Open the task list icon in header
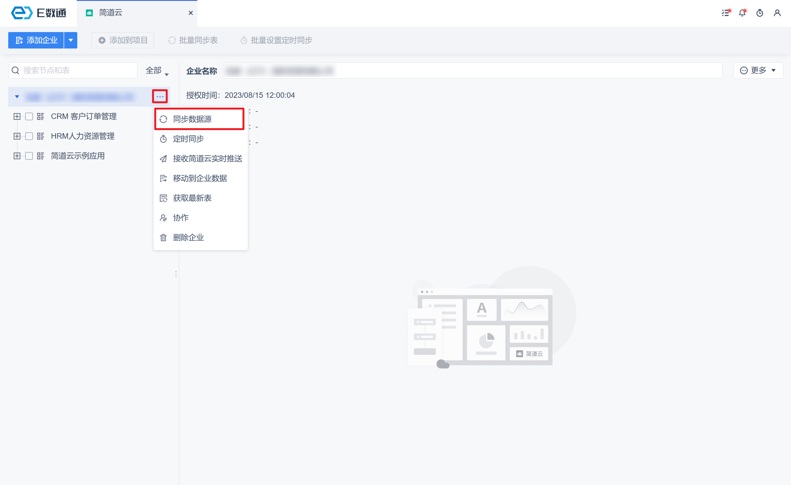This screenshot has width=791, height=485. pyautogui.click(x=726, y=13)
